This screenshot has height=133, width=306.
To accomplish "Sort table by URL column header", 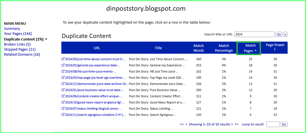I will point(97,48).
